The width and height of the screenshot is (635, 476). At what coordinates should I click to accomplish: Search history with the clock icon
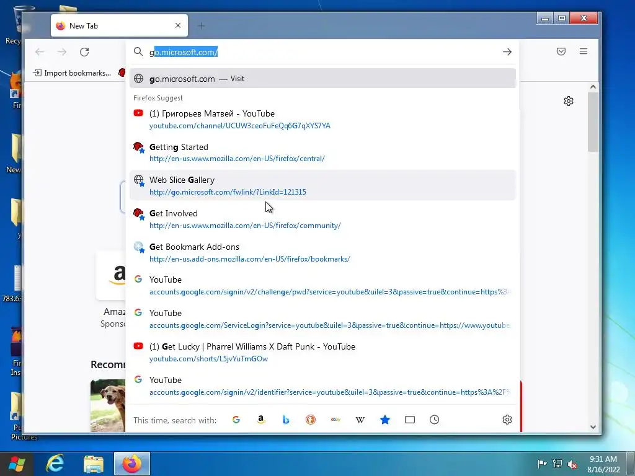tap(435, 420)
